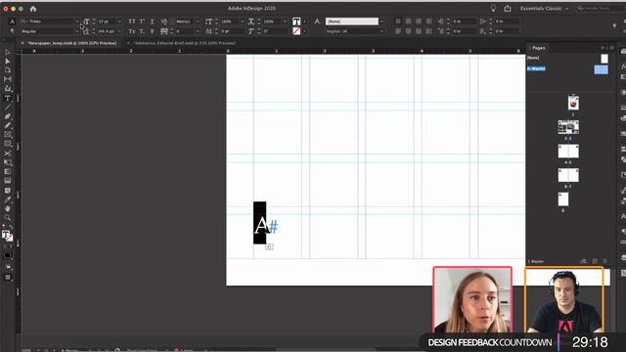Select spread 6-7 thumbnail in Pages panel
Viewport: 626px width, 352px height.
point(568,175)
